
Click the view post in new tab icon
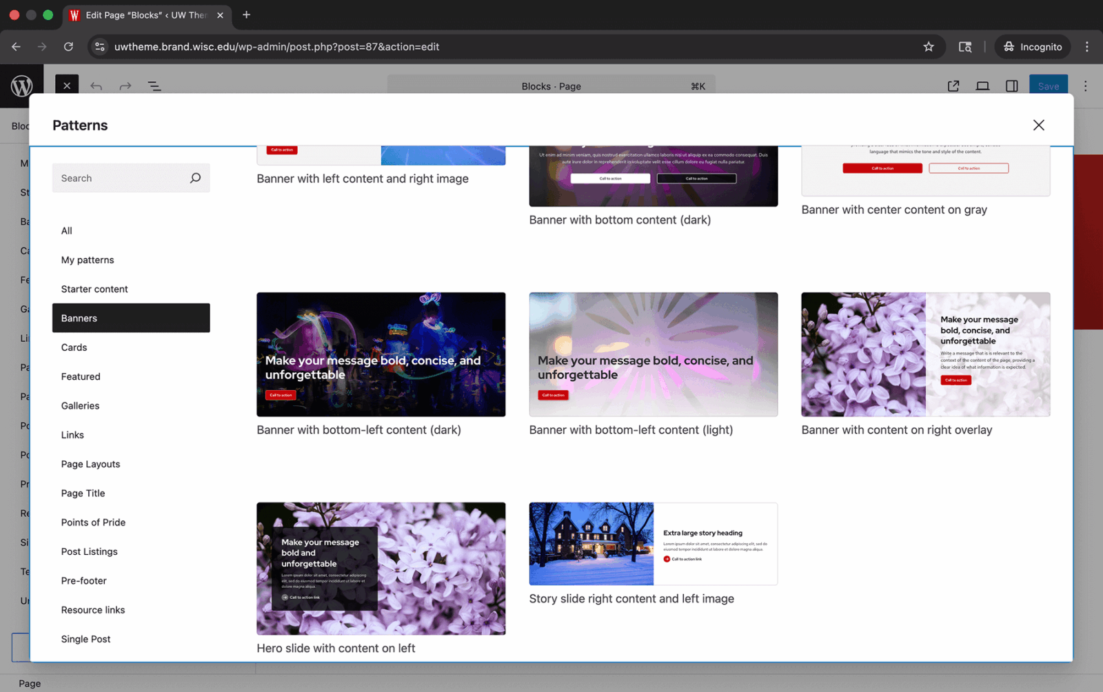tap(953, 86)
